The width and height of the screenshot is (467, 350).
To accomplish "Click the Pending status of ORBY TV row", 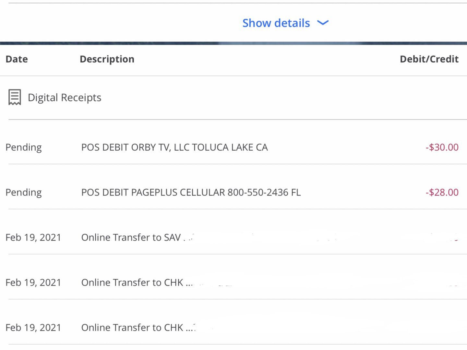I will tap(24, 147).
